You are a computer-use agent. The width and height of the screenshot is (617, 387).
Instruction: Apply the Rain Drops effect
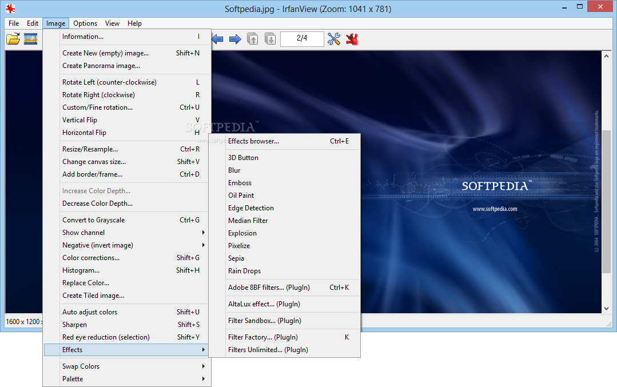(284, 271)
